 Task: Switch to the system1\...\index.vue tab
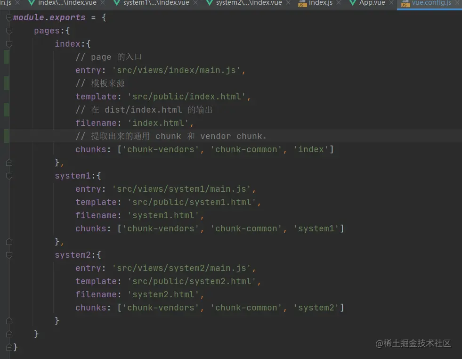[156, 3]
